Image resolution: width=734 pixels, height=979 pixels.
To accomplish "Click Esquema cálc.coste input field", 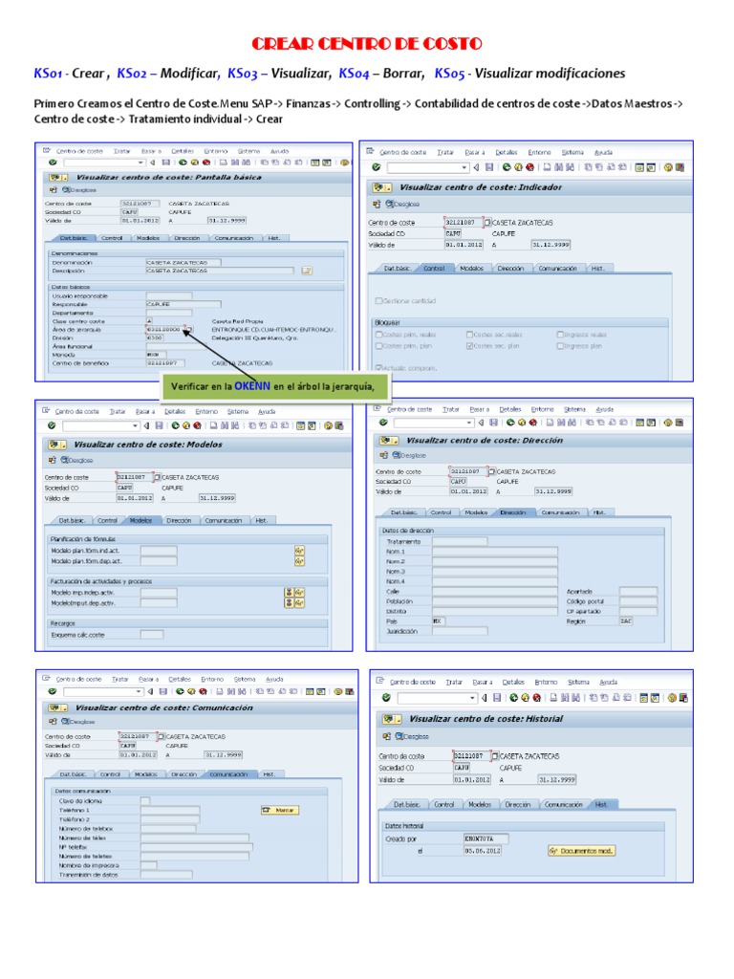I will (152, 635).
